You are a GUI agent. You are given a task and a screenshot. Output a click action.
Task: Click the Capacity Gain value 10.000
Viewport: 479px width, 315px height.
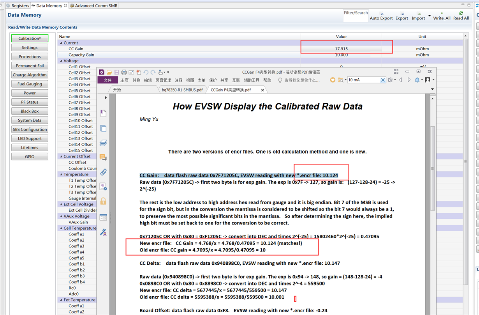tap(341, 55)
